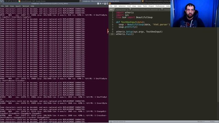Open the terminal Edit menu
This screenshot has height=123, width=219.
click(x=7, y=6)
